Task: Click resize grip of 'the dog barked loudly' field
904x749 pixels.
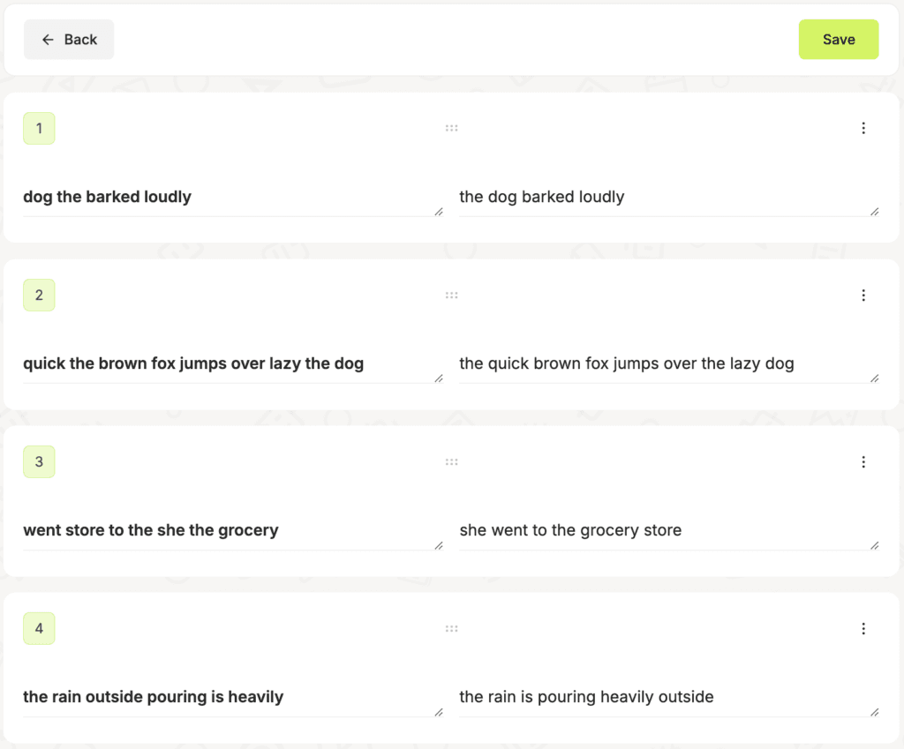Action: pyautogui.click(x=875, y=212)
